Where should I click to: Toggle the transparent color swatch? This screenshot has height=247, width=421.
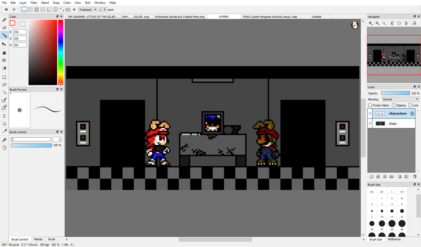22,24
